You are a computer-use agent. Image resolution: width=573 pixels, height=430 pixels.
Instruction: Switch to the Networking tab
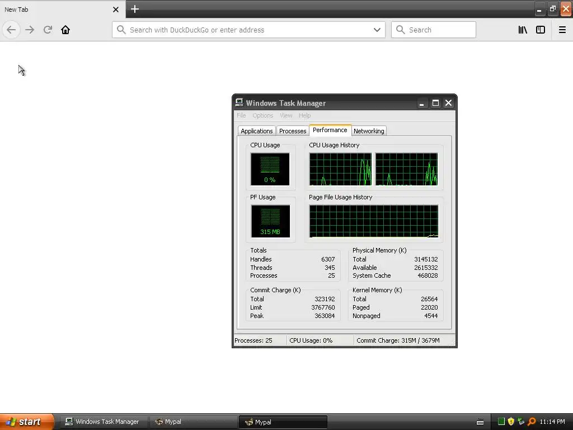[369, 131]
